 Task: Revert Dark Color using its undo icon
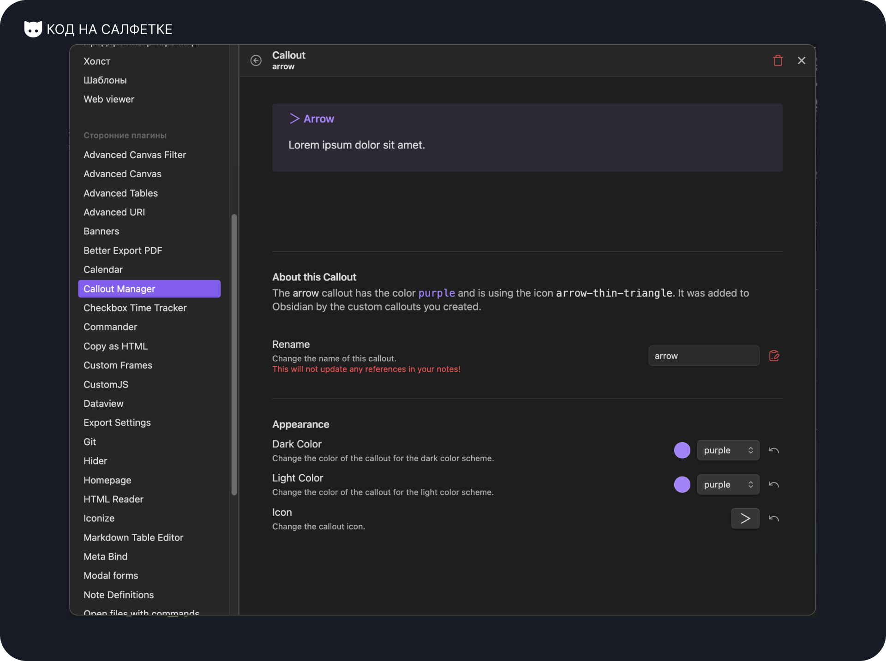(774, 450)
